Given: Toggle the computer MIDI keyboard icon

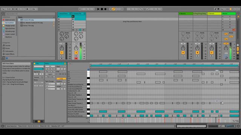Looking at the screenshot, I should 218,9.
